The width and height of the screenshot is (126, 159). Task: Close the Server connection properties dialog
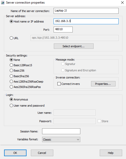122,3
